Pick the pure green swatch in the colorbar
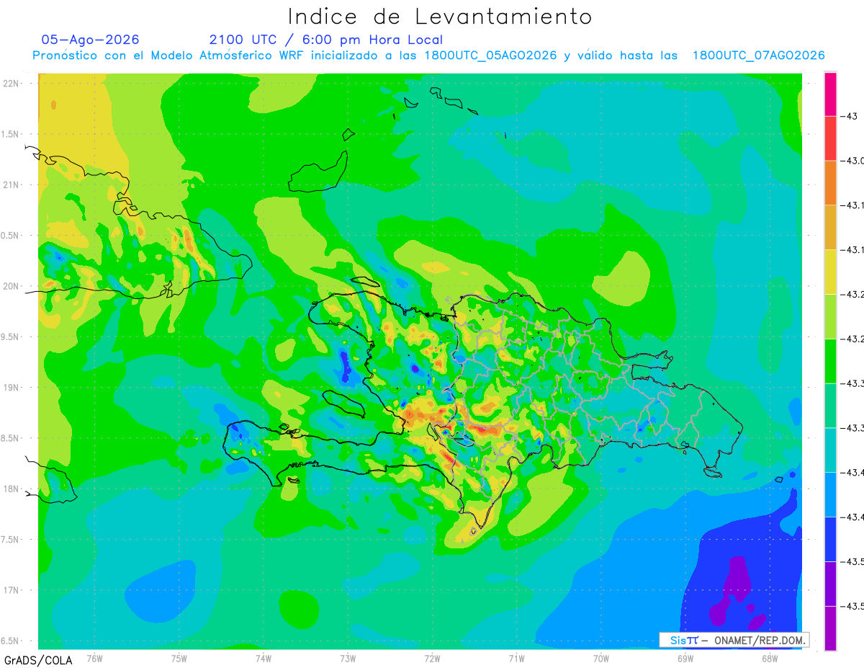 pyautogui.click(x=830, y=361)
